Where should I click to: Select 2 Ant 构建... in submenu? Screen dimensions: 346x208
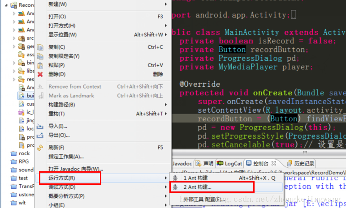[226, 187]
